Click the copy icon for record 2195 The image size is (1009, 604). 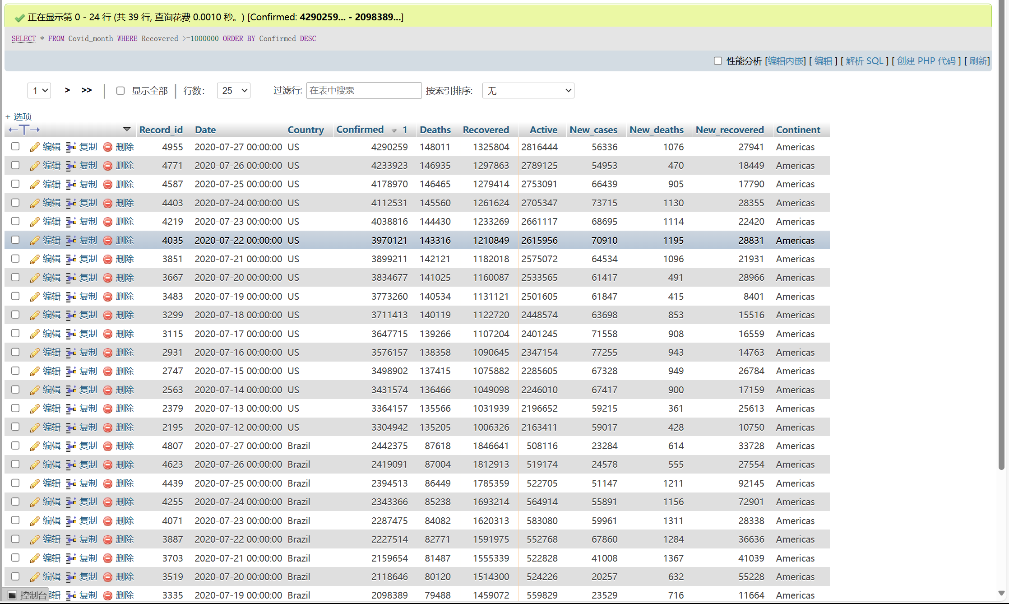point(71,427)
